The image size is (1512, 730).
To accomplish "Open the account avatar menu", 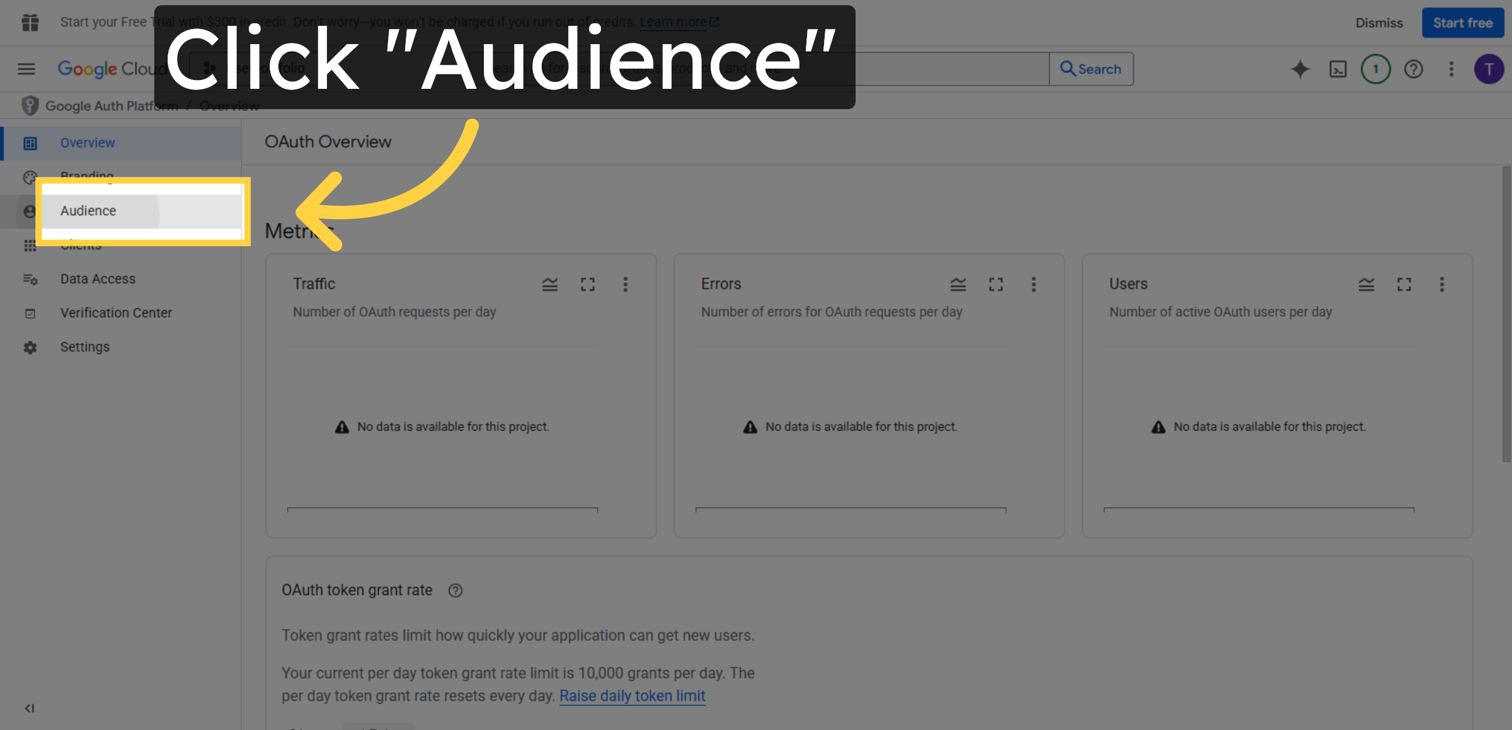I will click(1489, 69).
